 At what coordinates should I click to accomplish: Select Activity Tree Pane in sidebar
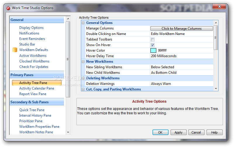[37, 83]
